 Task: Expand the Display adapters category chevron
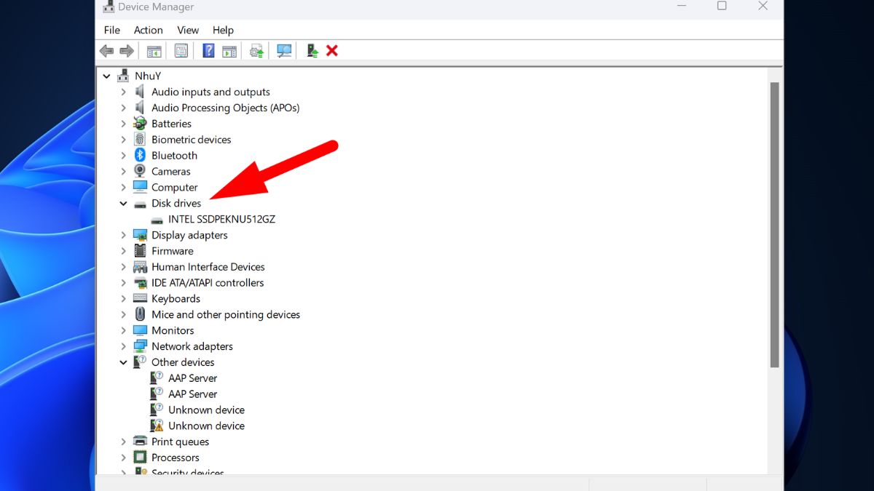pos(123,235)
